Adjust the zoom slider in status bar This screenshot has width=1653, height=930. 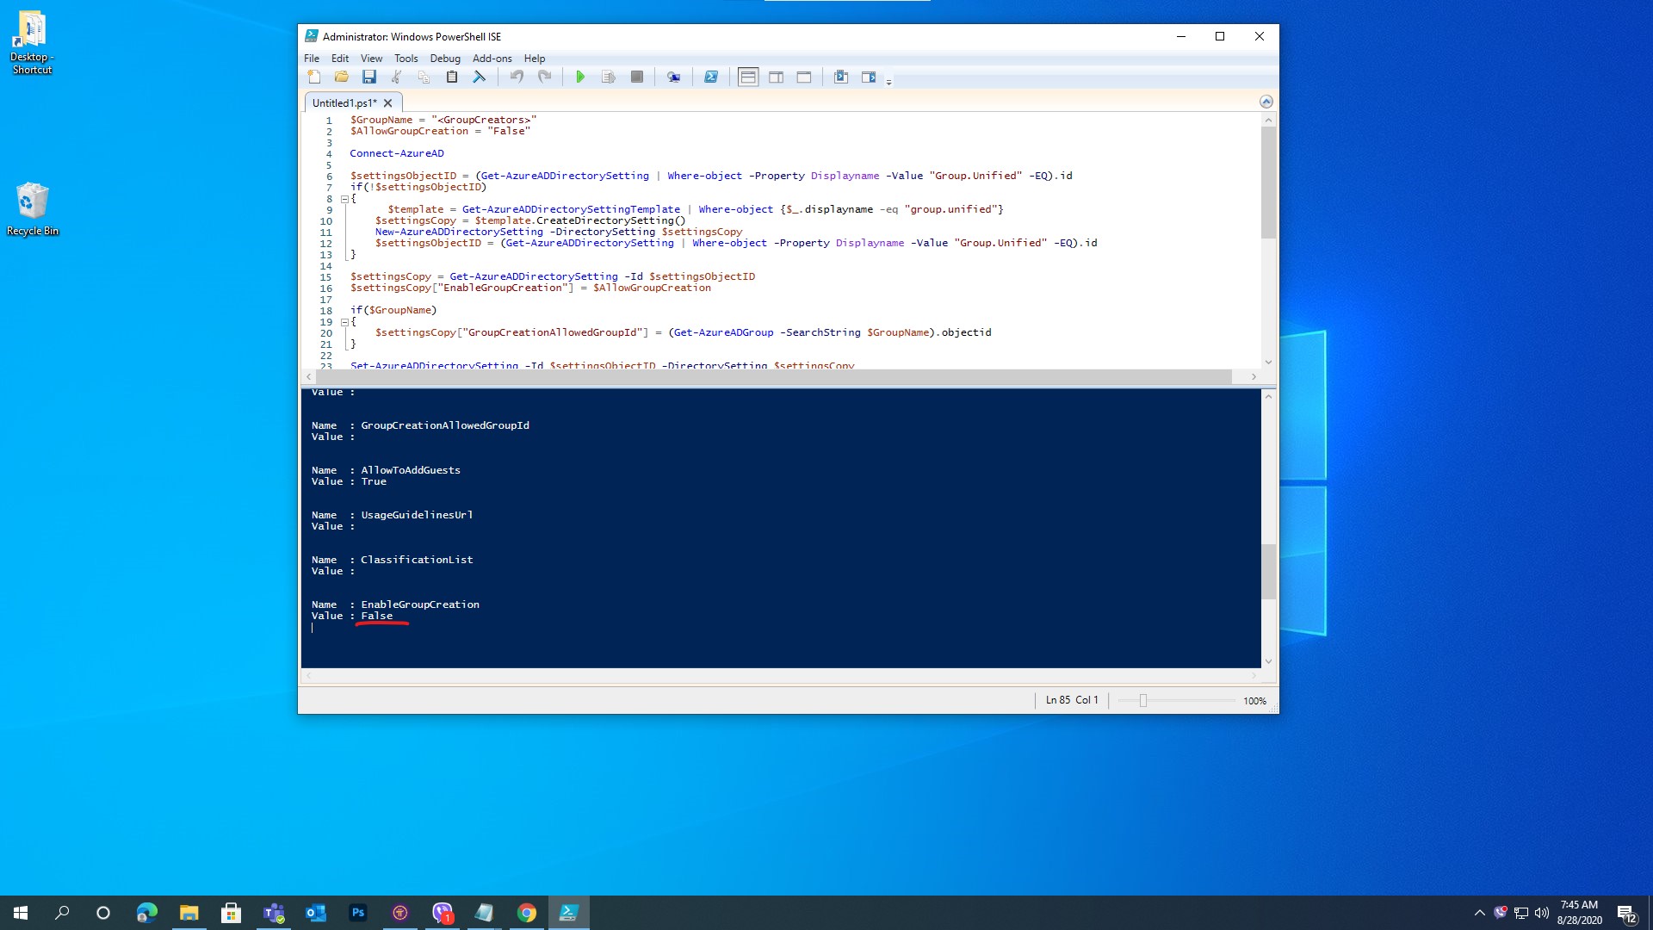pos(1143,701)
